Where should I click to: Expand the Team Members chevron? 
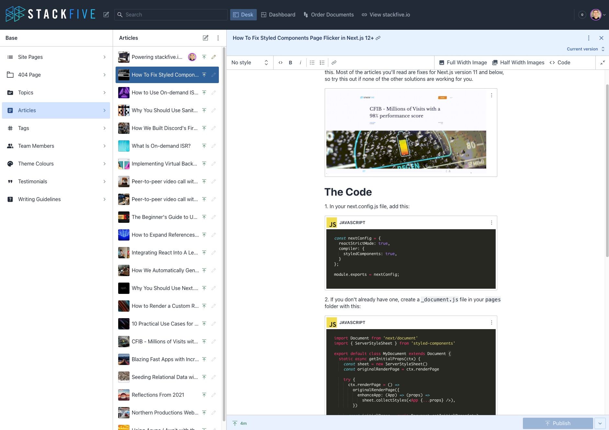tap(104, 146)
